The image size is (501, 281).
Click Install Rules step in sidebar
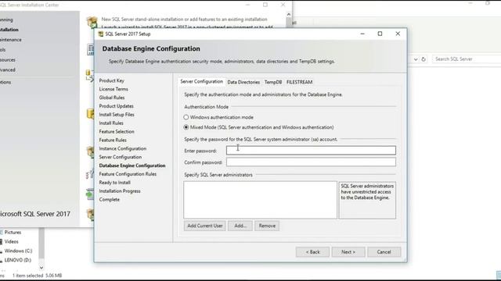pyautogui.click(x=111, y=123)
